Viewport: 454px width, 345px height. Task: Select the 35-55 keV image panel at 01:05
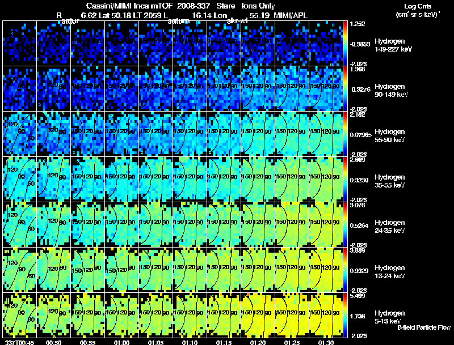click(155, 179)
